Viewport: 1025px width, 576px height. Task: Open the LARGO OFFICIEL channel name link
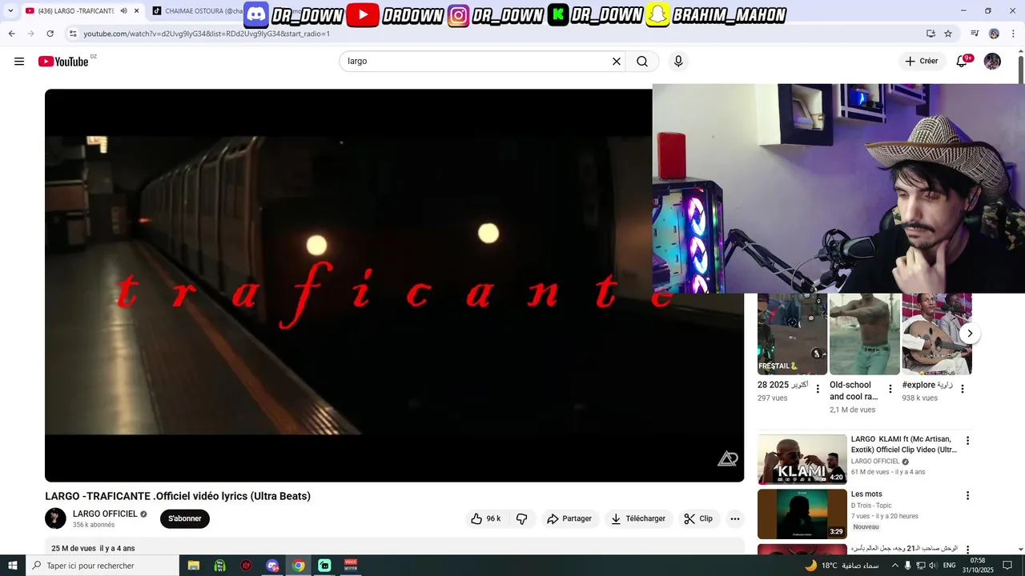(x=105, y=514)
